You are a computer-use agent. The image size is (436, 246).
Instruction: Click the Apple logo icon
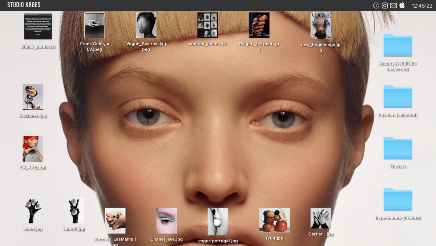[402, 5]
